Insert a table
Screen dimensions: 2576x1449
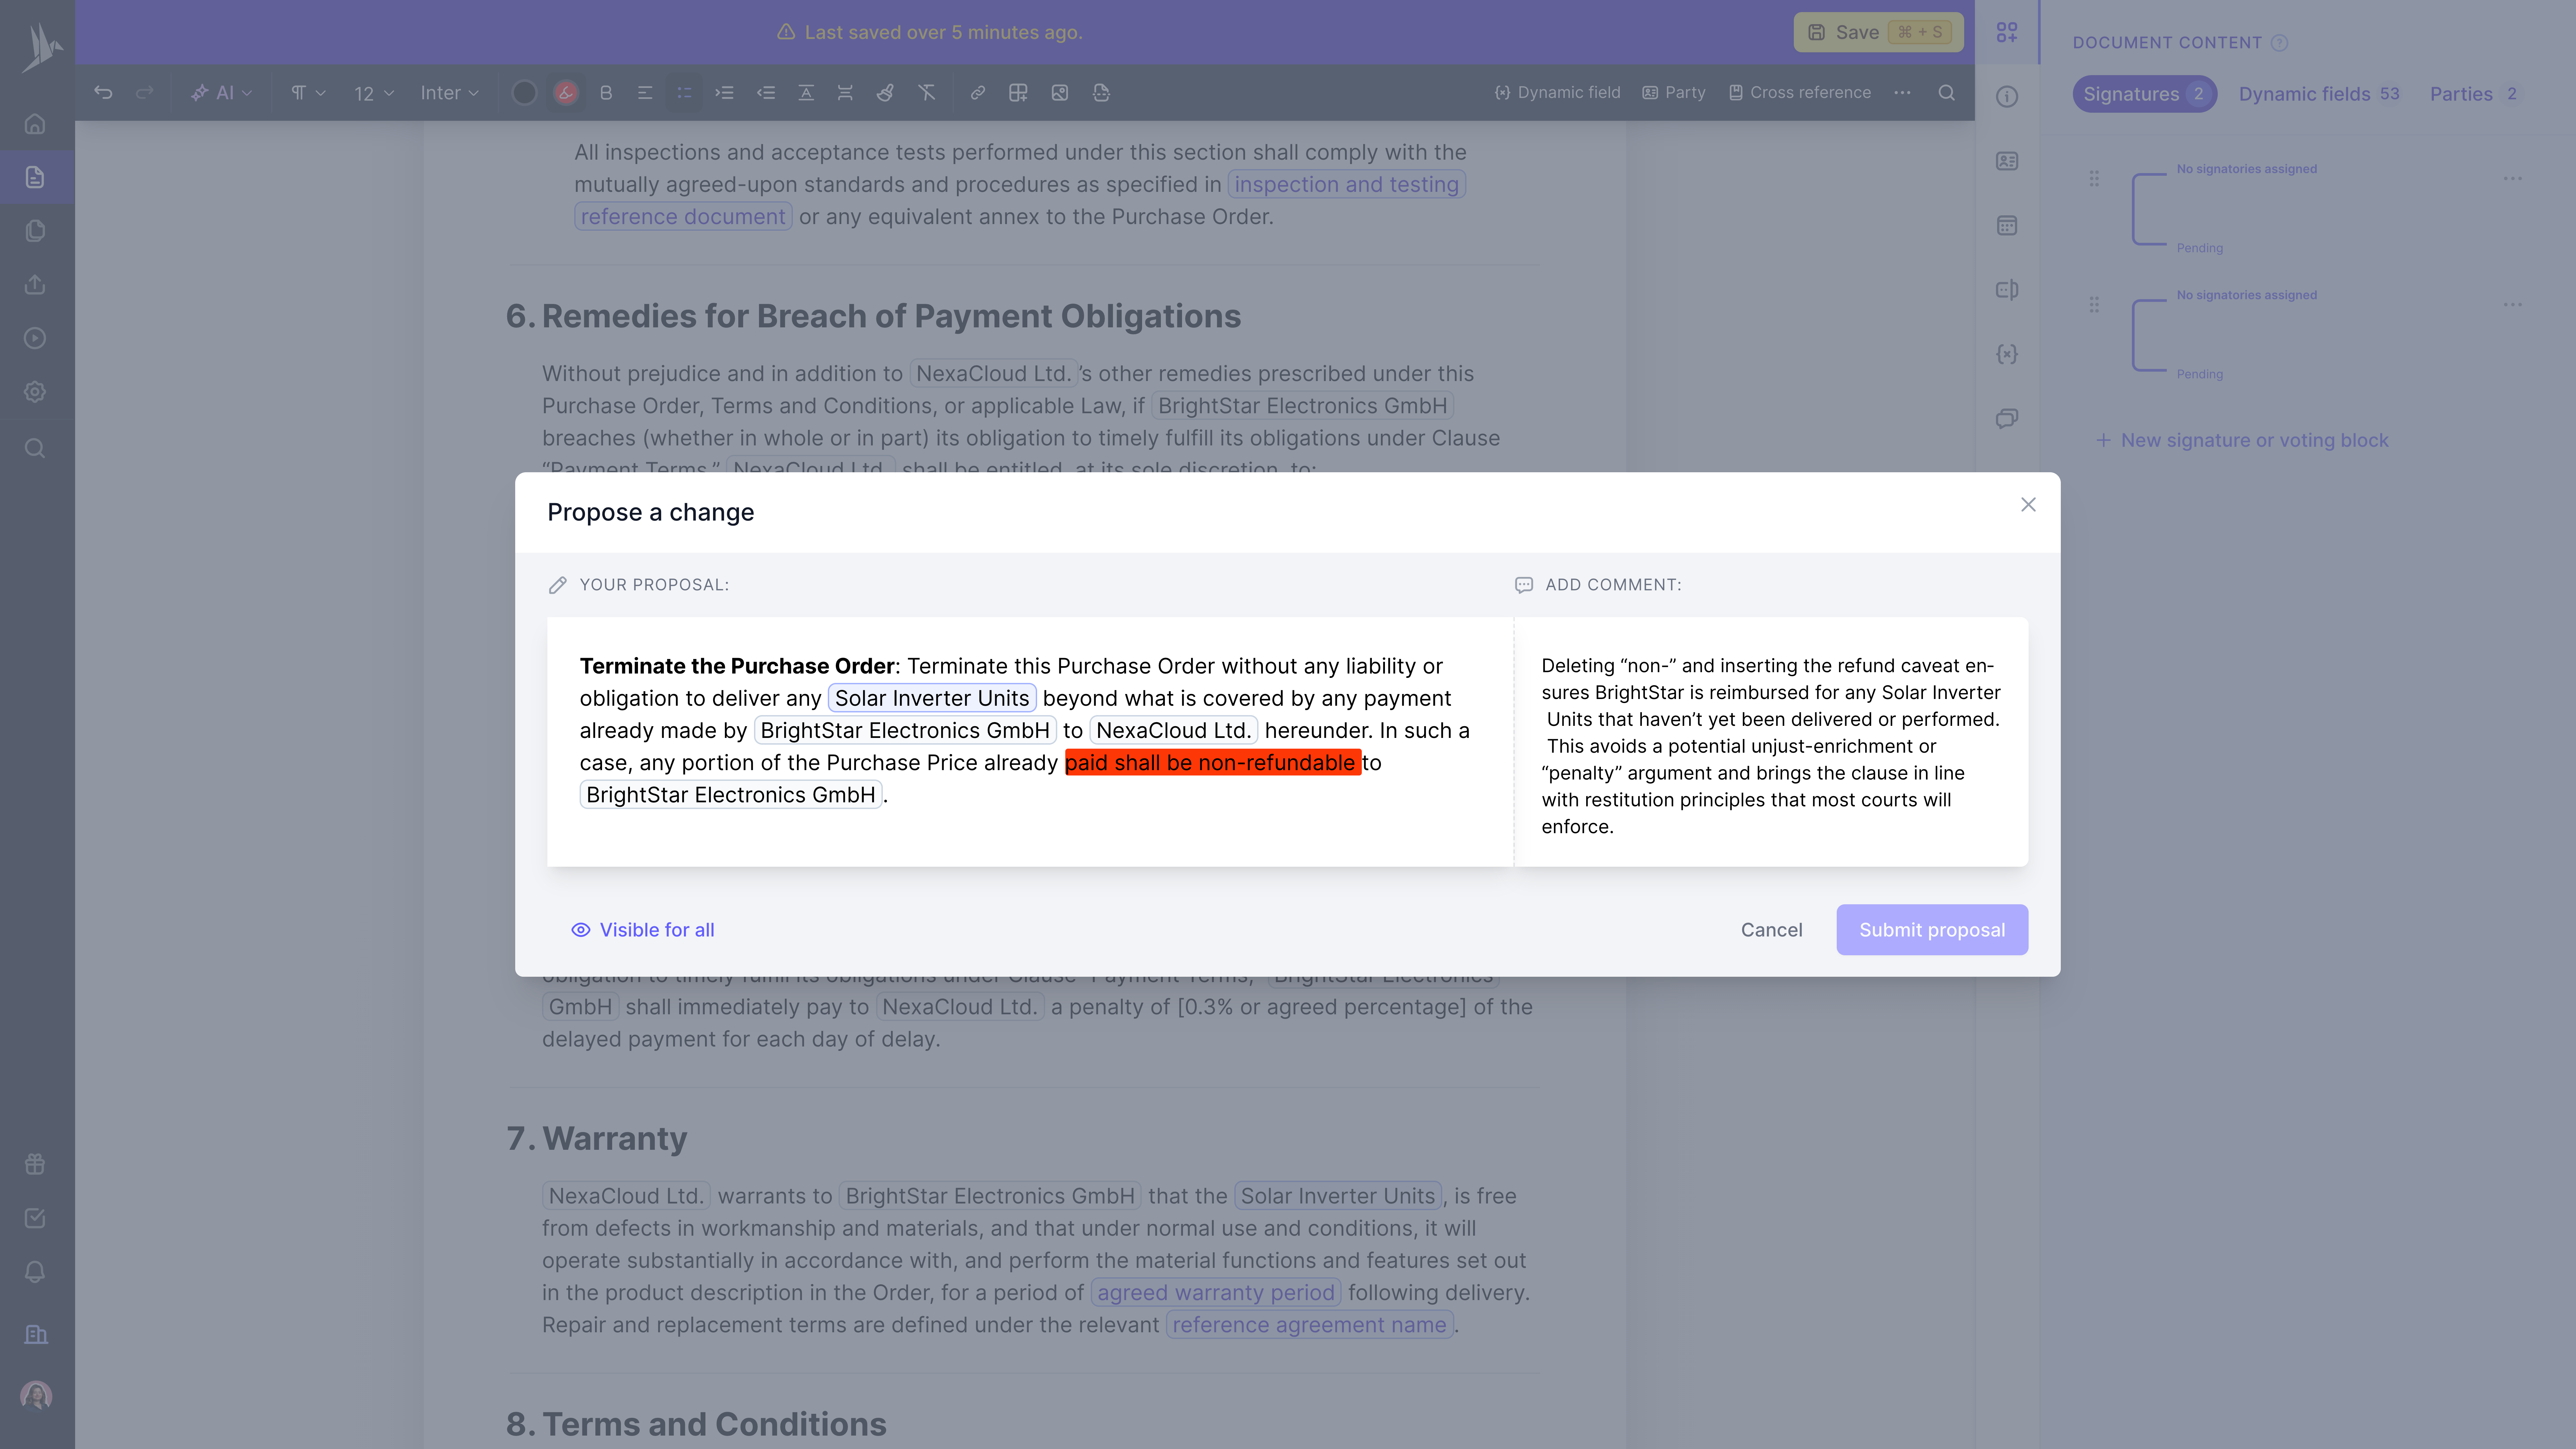coord(1018,93)
